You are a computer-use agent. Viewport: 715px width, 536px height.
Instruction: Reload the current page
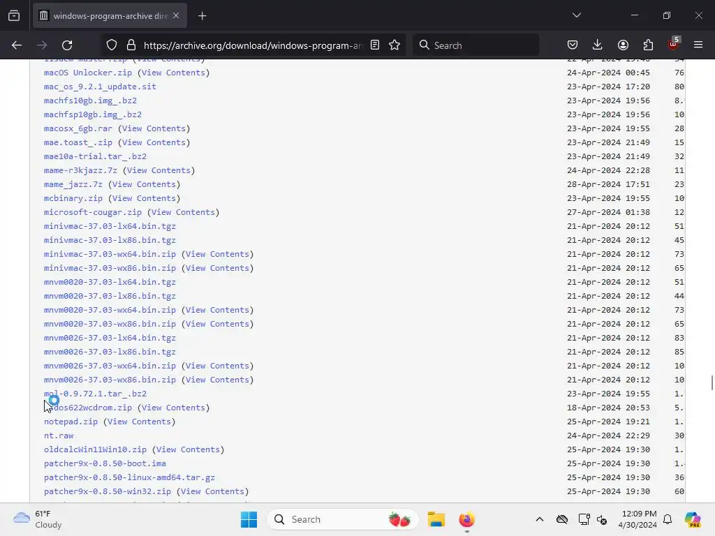[x=67, y=45]
